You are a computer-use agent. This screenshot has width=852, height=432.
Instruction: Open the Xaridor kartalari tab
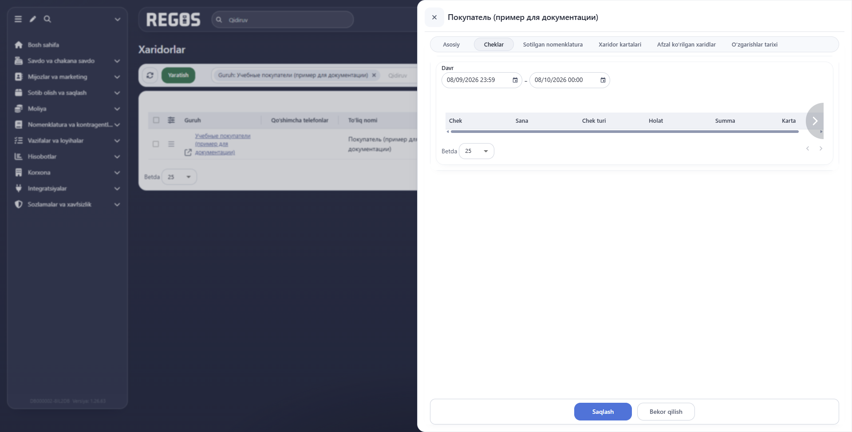tap(620, 44)
